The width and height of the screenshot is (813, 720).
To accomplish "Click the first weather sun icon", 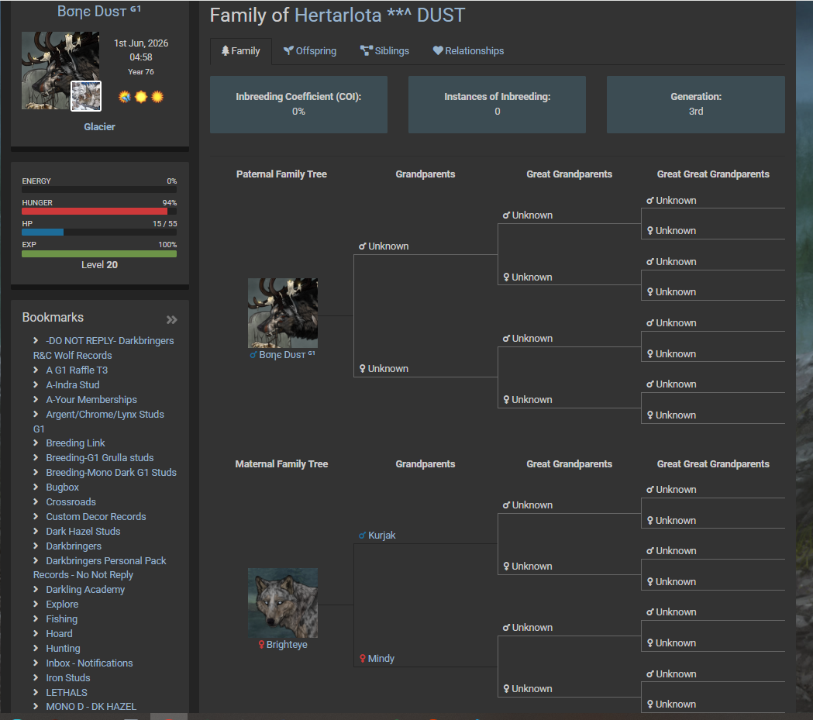I will tap(125, 97).
